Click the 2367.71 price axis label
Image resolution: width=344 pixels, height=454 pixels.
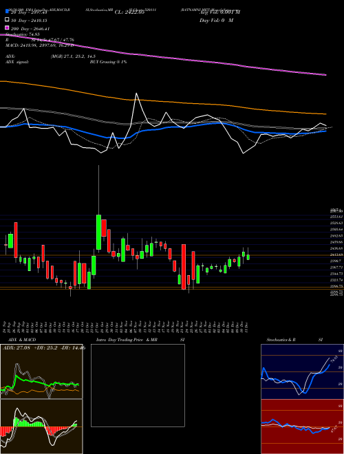point(335,268)
